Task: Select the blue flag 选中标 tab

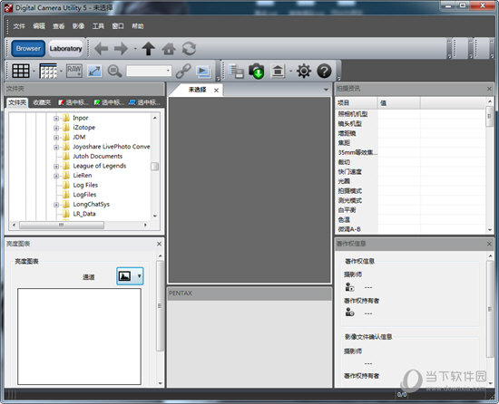Action: click(x=144, y=102)
